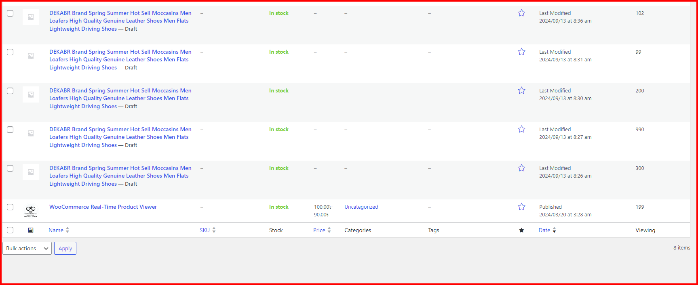Viewport: 698px width, 285px height.
Task: Click the date 2024/09/13 at 8:26 am
Action: click(x=565, y=176)
